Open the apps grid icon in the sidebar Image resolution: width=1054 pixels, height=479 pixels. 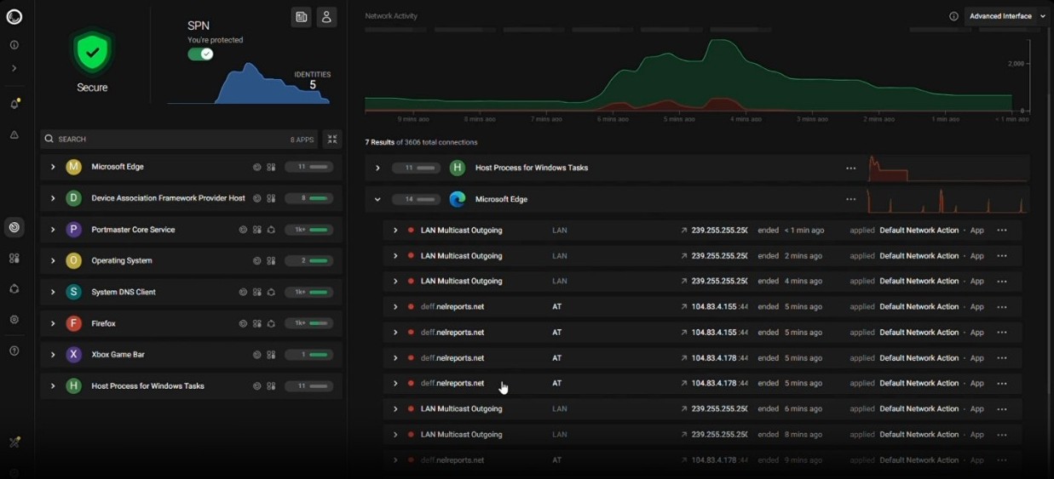tap(14, 258)
